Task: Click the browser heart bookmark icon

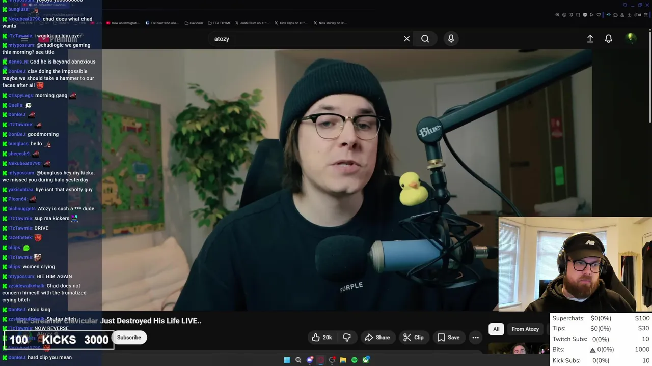Action: point(599,15)
